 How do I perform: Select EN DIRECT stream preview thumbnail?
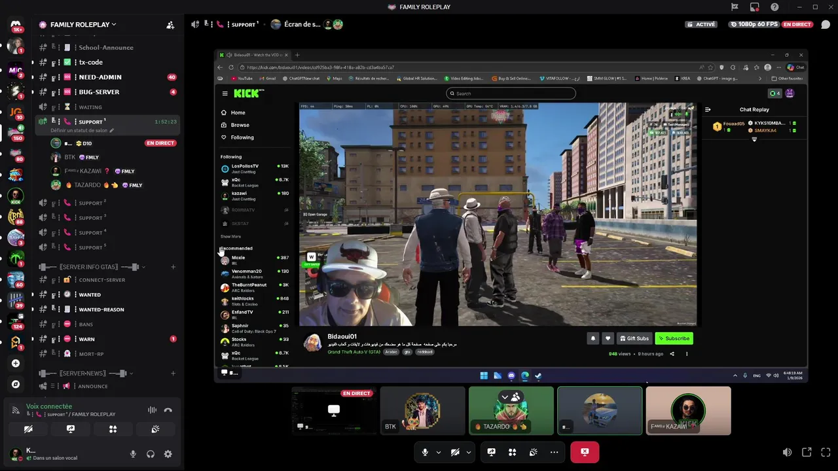pos(333,411)
